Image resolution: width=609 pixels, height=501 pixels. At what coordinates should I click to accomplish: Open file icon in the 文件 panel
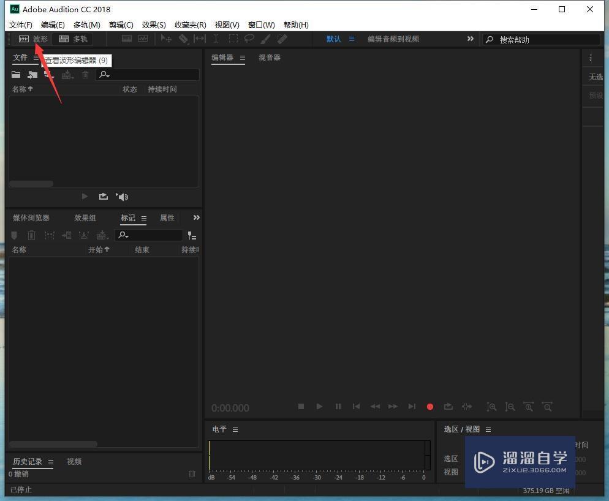[x=16, y=75]
